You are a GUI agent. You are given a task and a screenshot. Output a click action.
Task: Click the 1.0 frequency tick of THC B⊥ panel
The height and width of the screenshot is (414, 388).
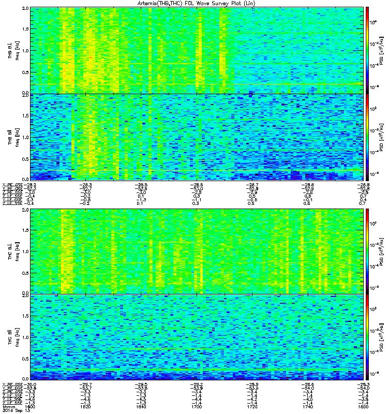click(x=25, y=252)
